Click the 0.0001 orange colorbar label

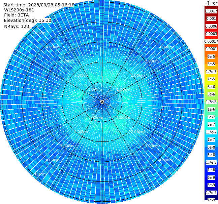coord(211,49)
